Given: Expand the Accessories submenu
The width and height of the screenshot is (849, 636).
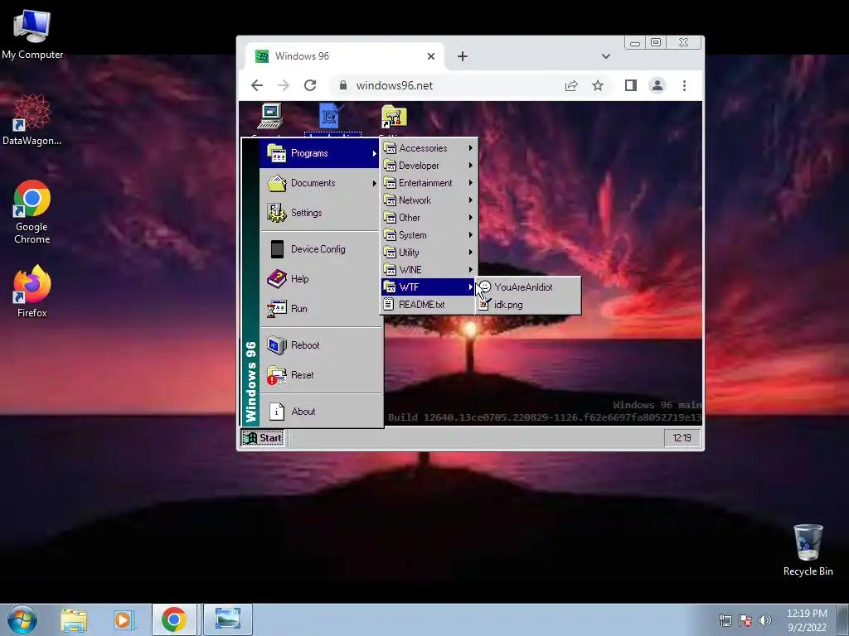Looking at the screenshot, I should point(428,148).
